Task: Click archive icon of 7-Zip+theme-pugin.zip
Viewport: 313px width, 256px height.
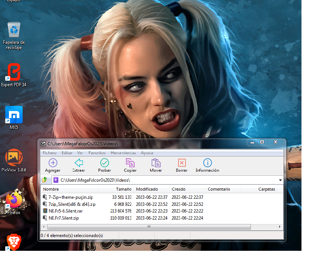Action: 45,197
